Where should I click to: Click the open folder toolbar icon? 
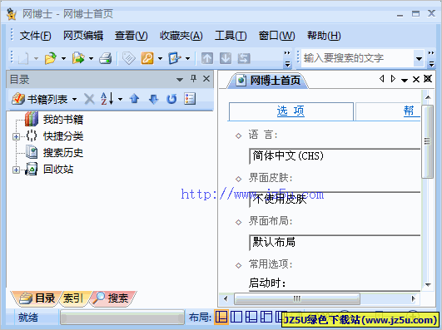(x=51, y=58)
